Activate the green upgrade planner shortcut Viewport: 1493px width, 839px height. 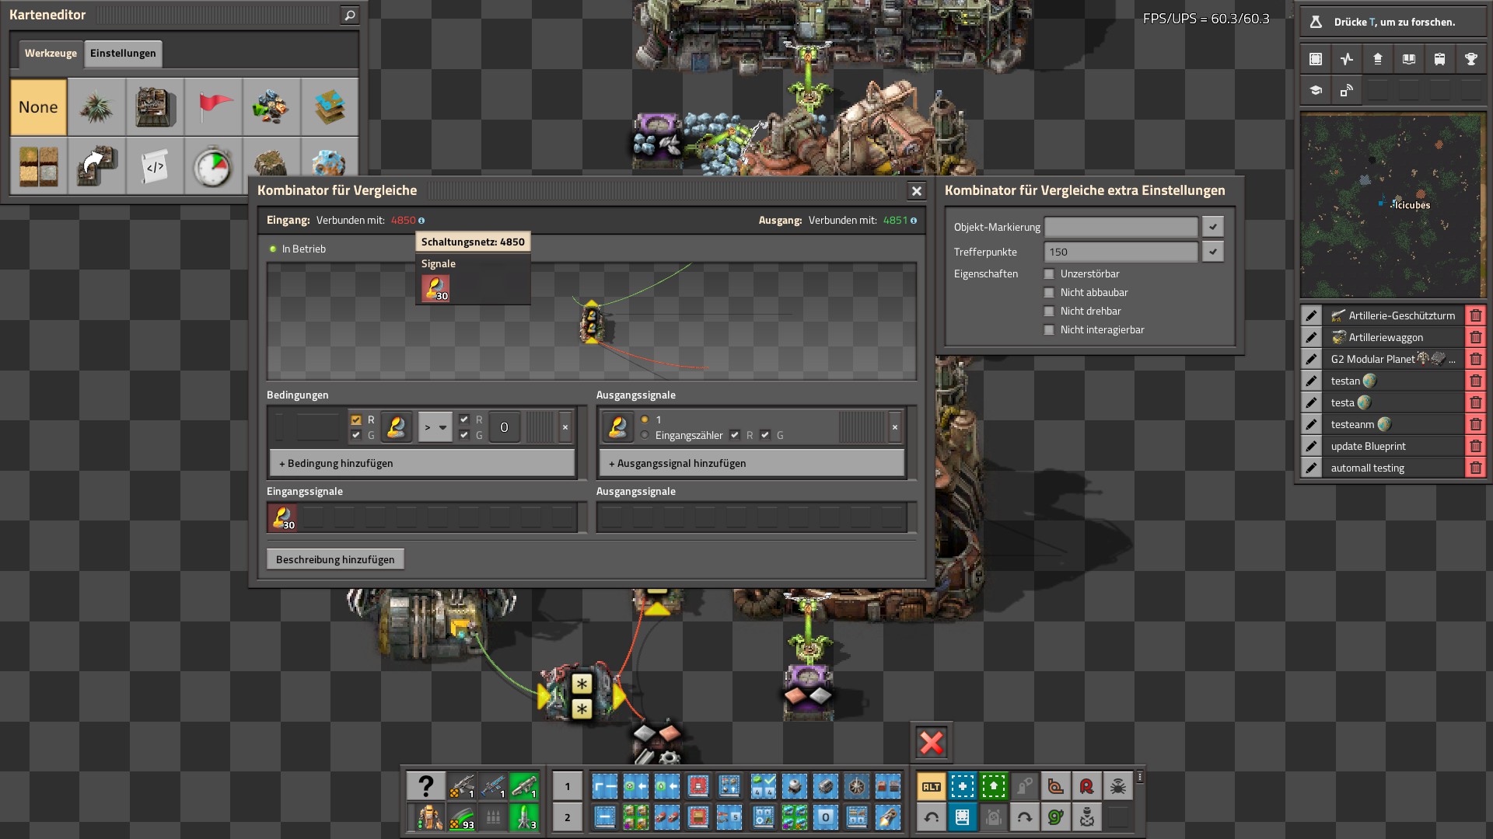(994, 786)
